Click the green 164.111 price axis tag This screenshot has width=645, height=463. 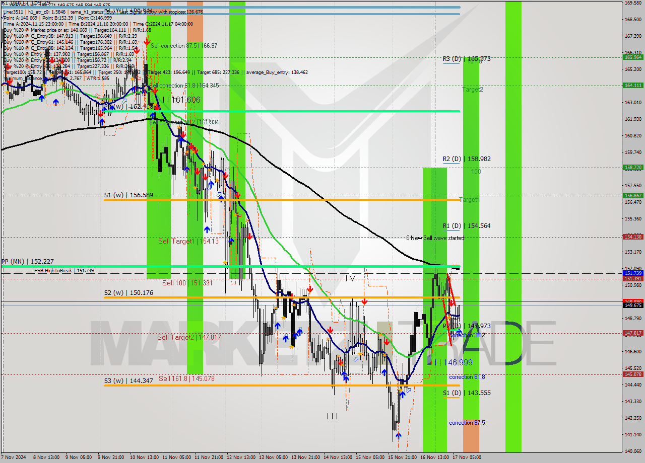[x=633, y=86]
